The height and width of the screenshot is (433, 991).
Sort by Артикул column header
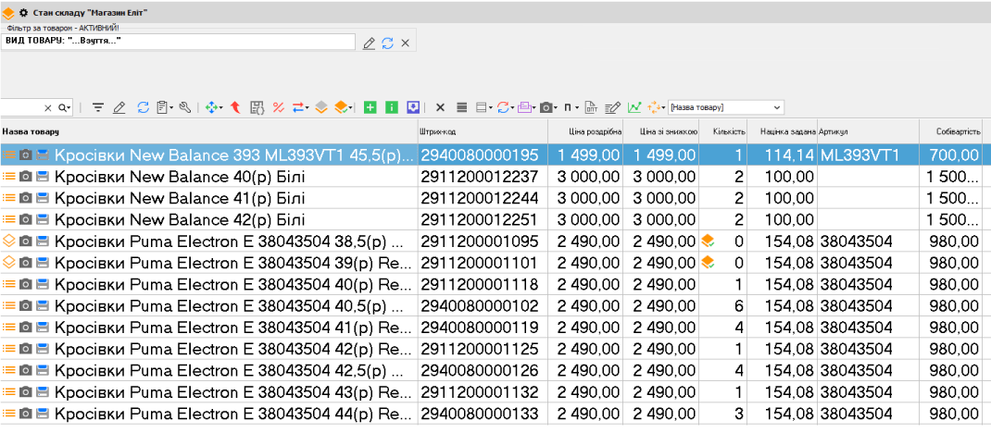coord(868,131)
